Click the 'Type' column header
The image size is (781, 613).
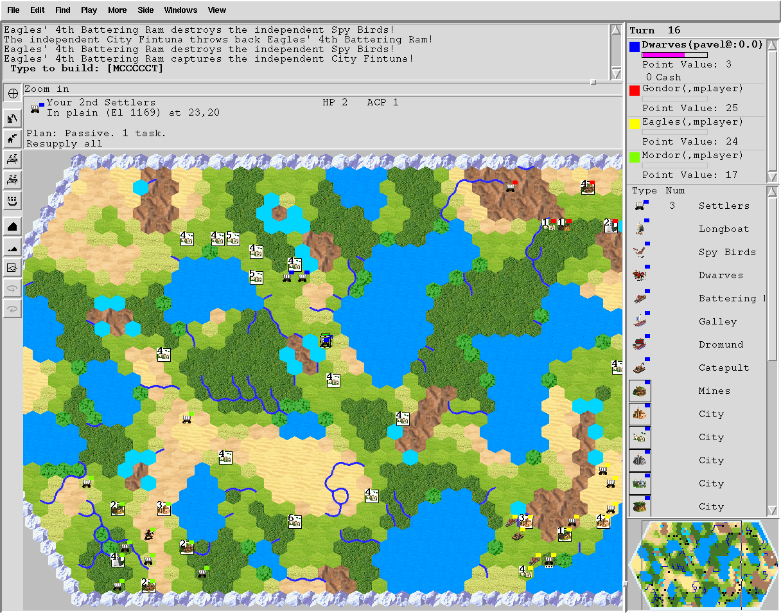tap(644, 190)
